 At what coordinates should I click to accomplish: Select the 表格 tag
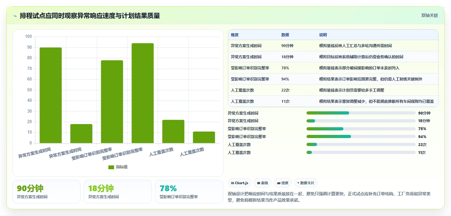[263, 183]
